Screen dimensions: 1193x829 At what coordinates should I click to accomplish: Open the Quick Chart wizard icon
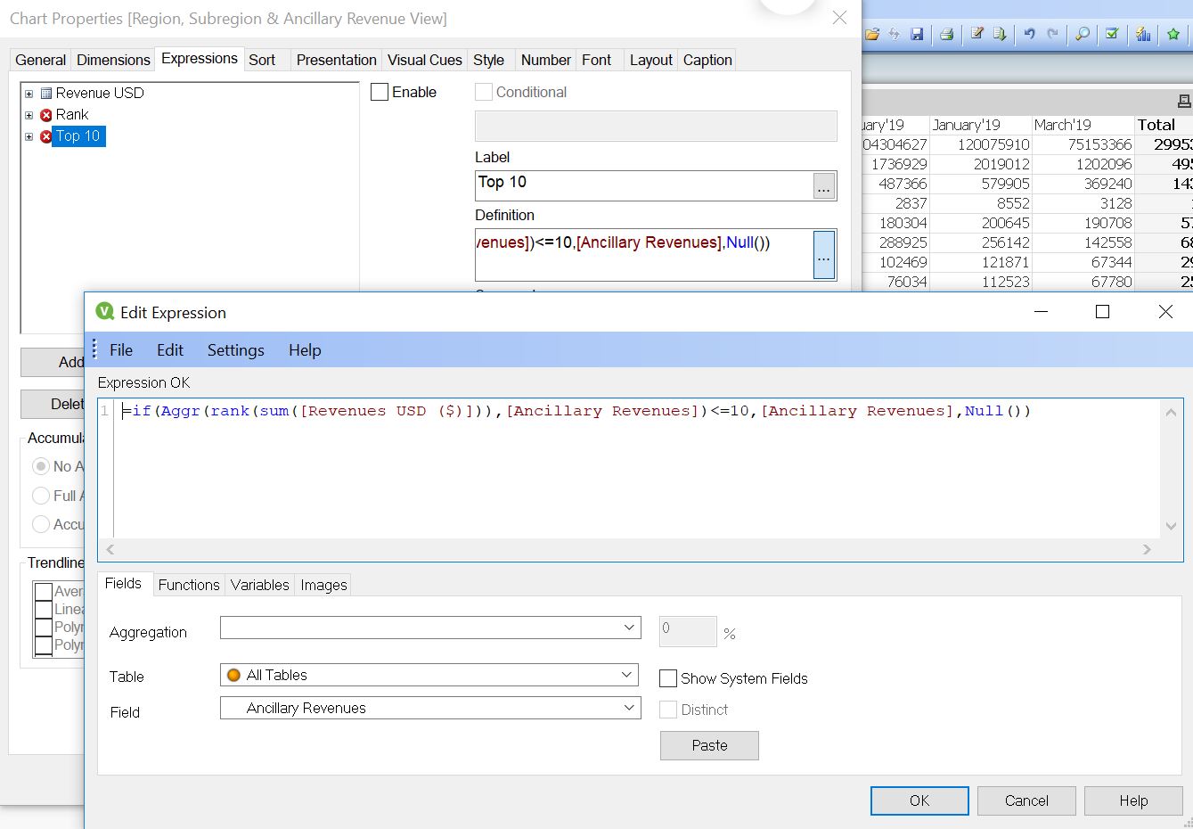pos(1143,34)
